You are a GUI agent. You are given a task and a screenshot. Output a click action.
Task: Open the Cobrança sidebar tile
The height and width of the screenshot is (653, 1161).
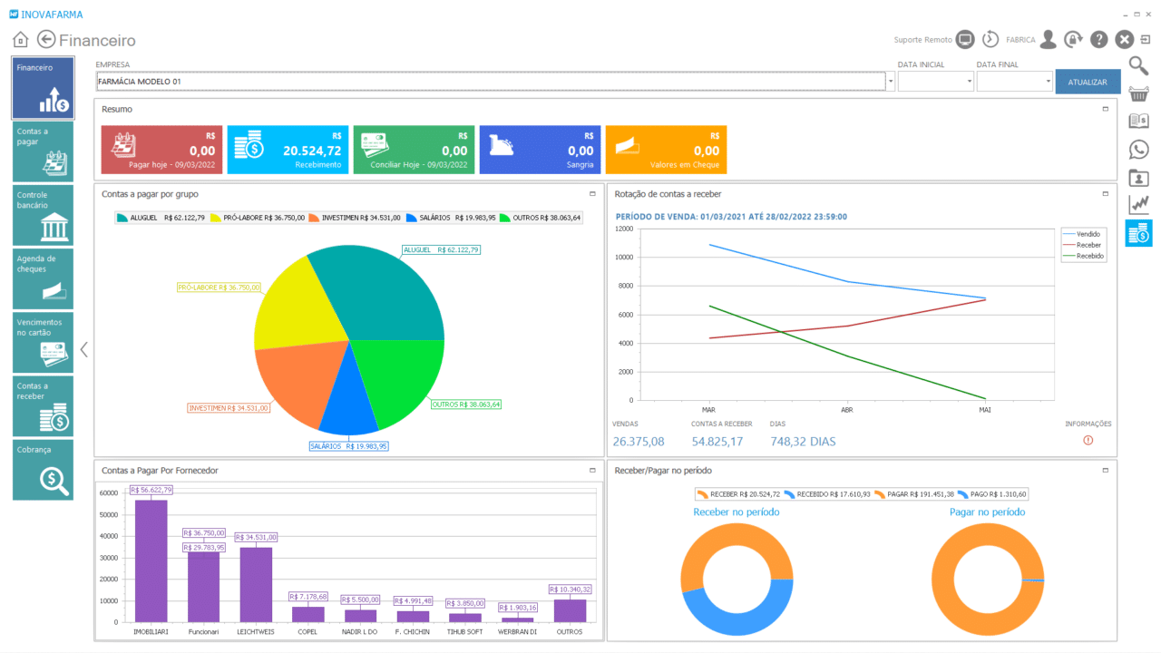click(x=43, y=470)
